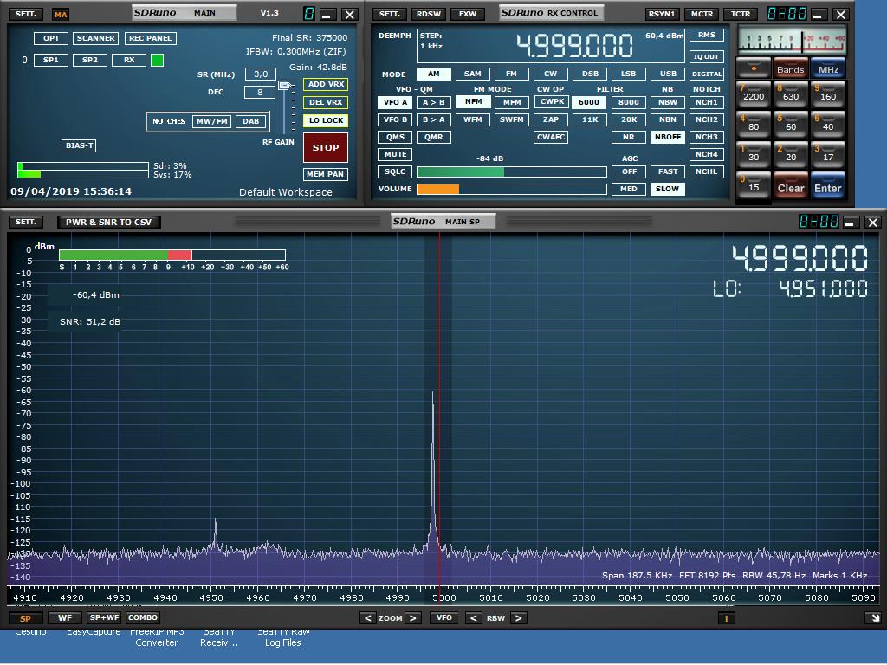887x665 pixels.
Task: Select the 80 band keypad button
Action: click(754, 126)
